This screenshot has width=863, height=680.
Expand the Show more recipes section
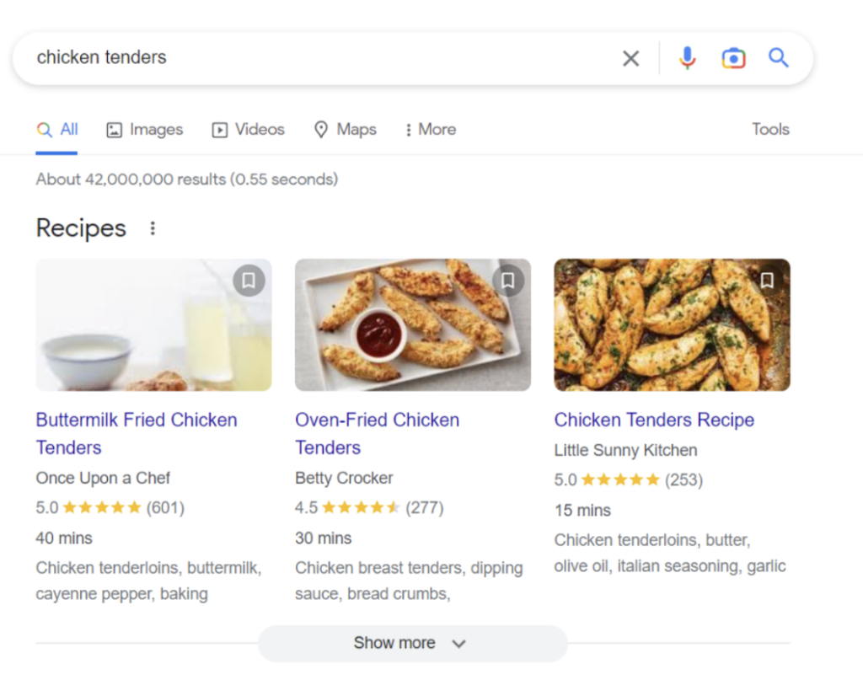(394, 642)
